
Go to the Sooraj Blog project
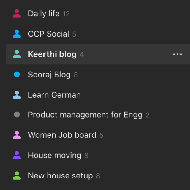pyautogui.click(x=49, y=75)
